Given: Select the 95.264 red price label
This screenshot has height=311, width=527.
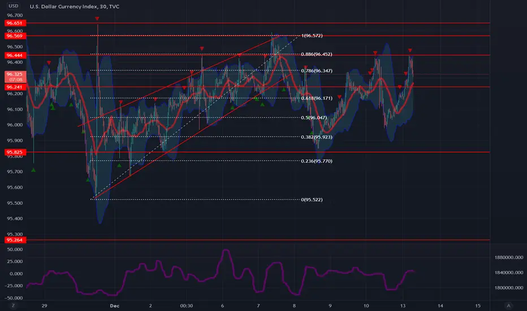Looking at the screenshot, I should 15,240.
